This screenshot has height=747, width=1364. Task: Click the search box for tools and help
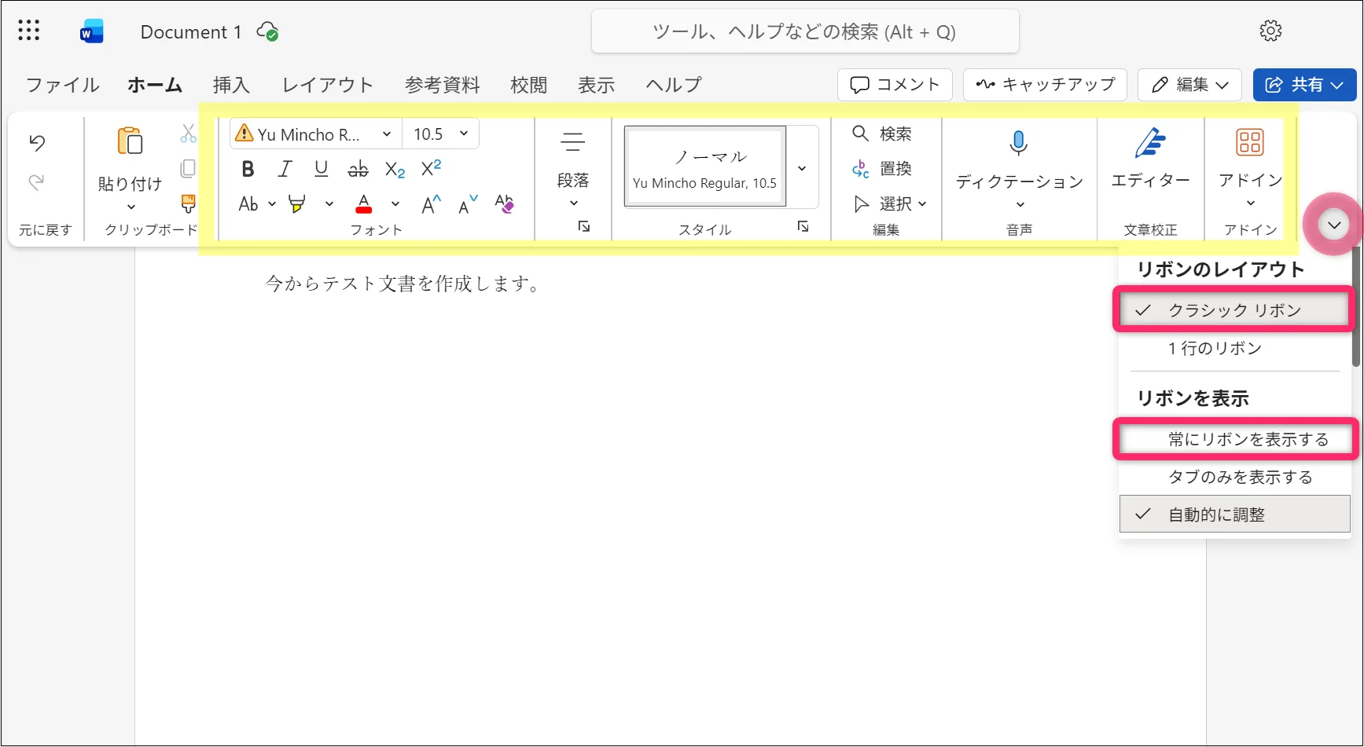(804, 32)
